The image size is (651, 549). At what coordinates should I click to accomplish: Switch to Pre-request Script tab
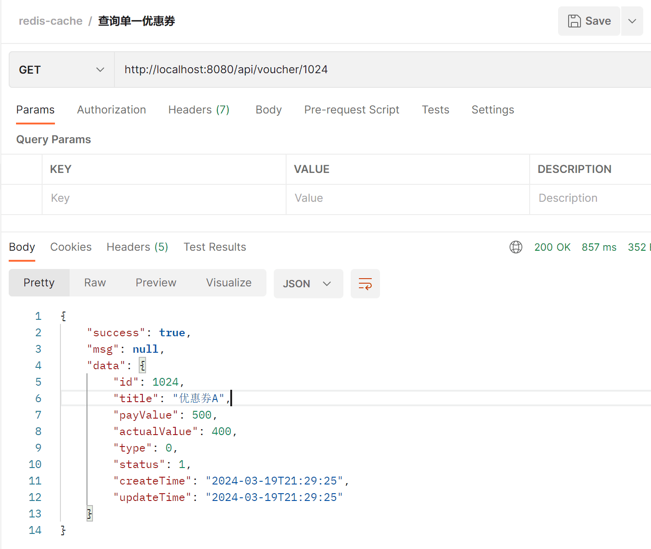click(352, 110)
